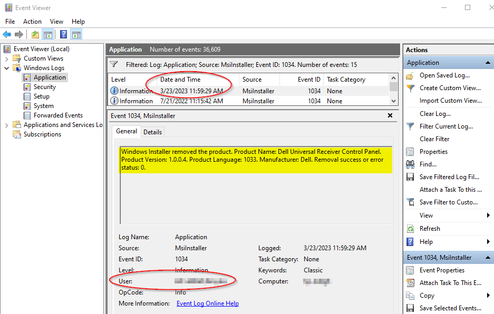Sort by the Level column header
The image size is (494, 314).
tap(132, 80)
